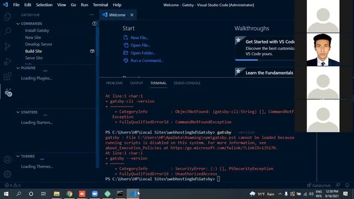Open the Windows action center notifications

pyautogui.click(x=345, y=193)
